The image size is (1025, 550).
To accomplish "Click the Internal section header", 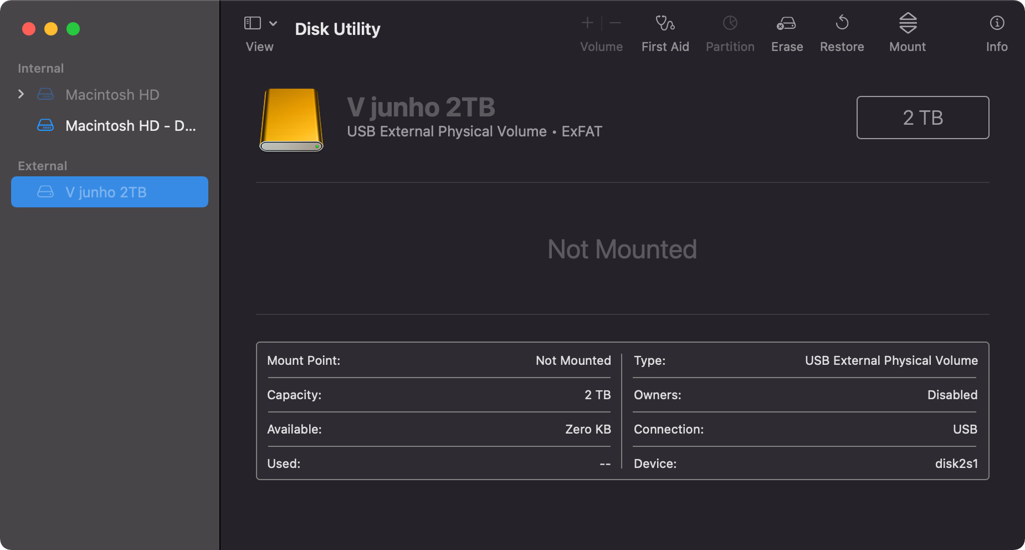I will pos(41,68).
